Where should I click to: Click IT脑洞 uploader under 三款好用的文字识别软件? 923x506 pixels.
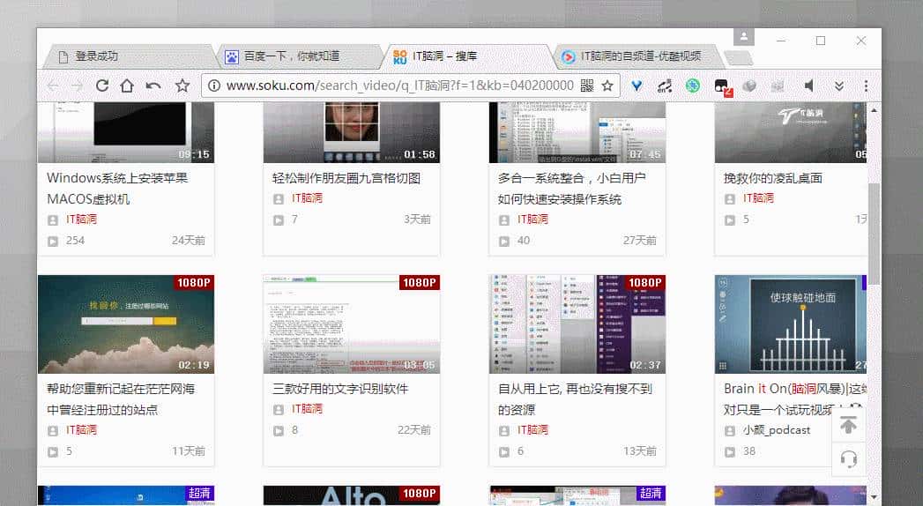(x=307, y=409)
